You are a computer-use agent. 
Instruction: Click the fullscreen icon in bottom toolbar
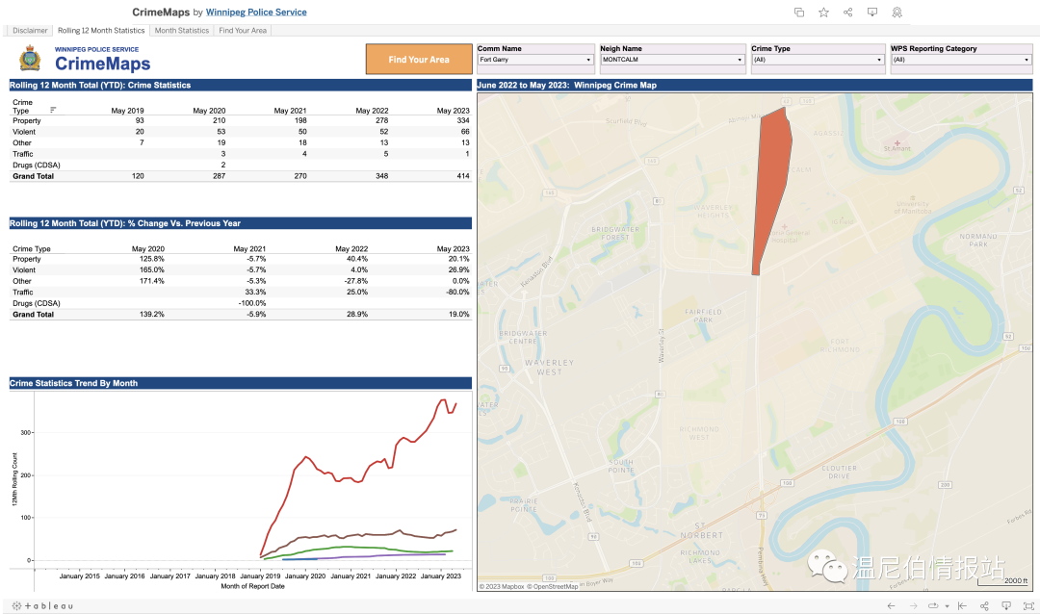pyautogui.click(x=1028, y=605)
